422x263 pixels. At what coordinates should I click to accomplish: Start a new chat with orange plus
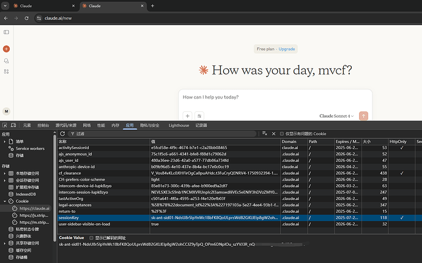pyautogui.click(x=7, y=49)
